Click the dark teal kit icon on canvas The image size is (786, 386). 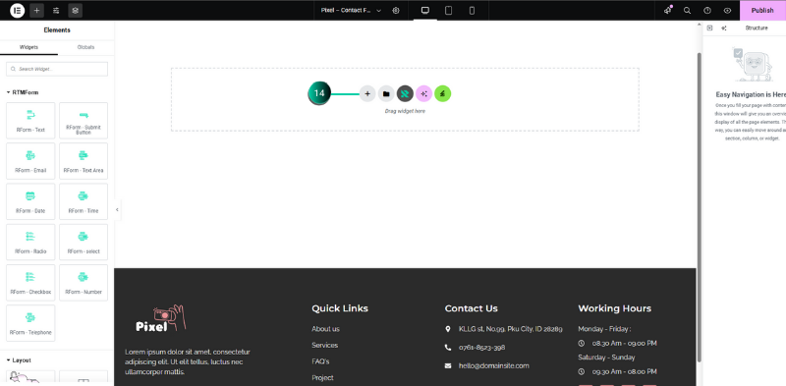pyautogui.click(x=405, y=93)
